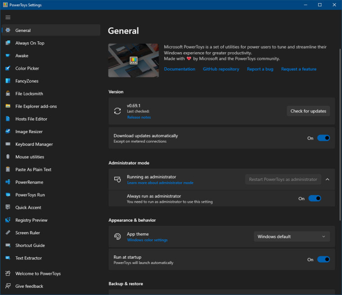Open Keyboard Manager from its icon
The image size is (342, 295).
click(8, 144)
